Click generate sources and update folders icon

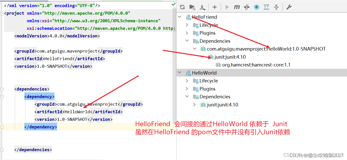click(192, 7)
